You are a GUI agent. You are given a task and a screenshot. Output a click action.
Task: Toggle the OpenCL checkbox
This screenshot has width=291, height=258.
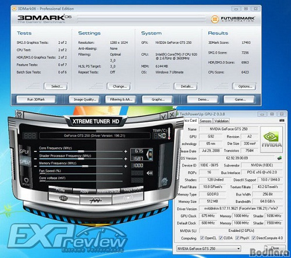point(202,238)
